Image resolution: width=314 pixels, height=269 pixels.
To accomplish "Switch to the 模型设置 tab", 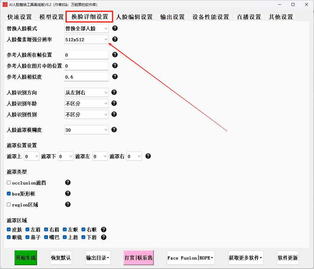I will point(52,17).
